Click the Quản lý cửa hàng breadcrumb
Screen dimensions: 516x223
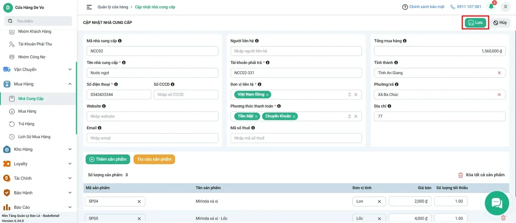tap(113, 7)
